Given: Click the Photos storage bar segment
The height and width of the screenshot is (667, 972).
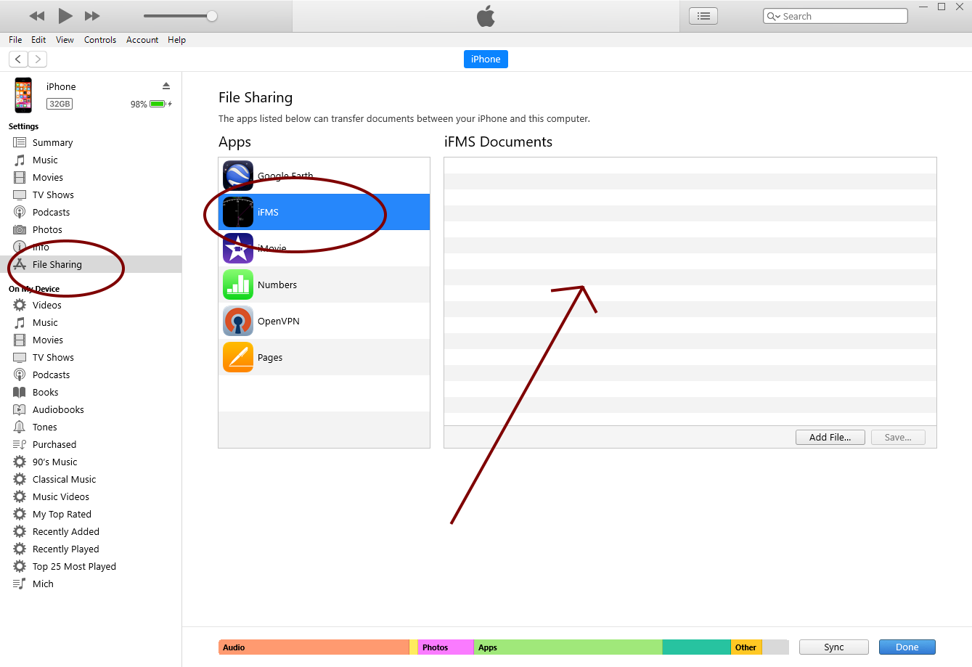Looking at the screenshot, I should point(446,647).
